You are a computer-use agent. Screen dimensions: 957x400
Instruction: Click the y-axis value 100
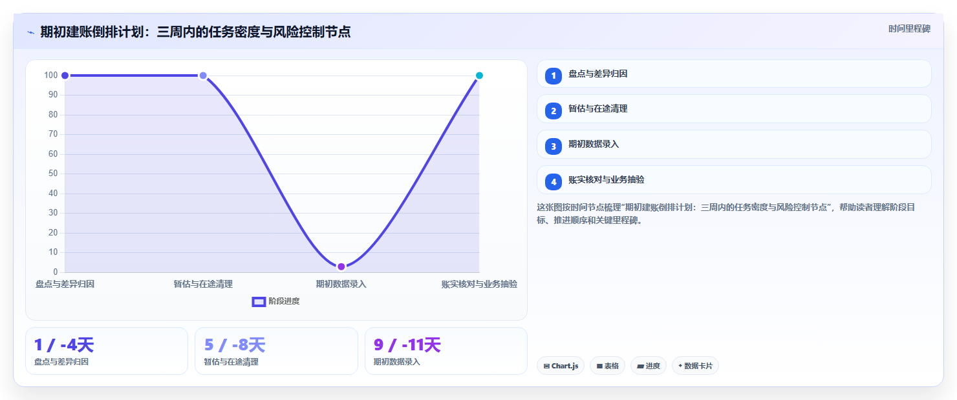coord(51,75)
